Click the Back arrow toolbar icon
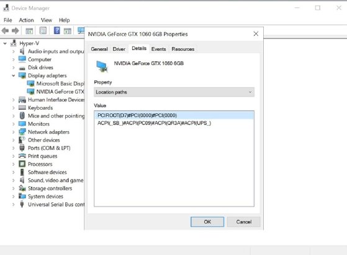 (x=6, y=31)
